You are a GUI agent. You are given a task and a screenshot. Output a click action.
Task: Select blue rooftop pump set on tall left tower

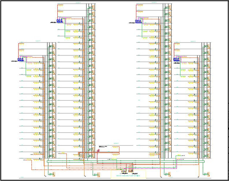click(x=60, y=21)
